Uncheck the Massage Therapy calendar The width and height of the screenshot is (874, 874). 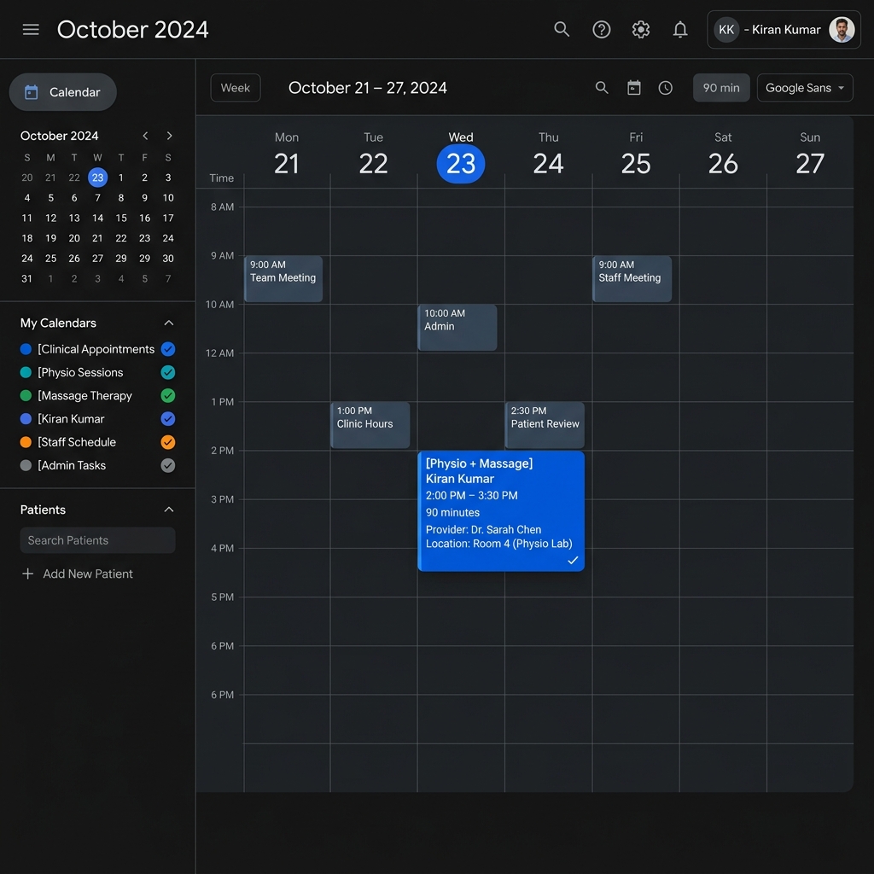pyautogui.click(x=168, y=396)
